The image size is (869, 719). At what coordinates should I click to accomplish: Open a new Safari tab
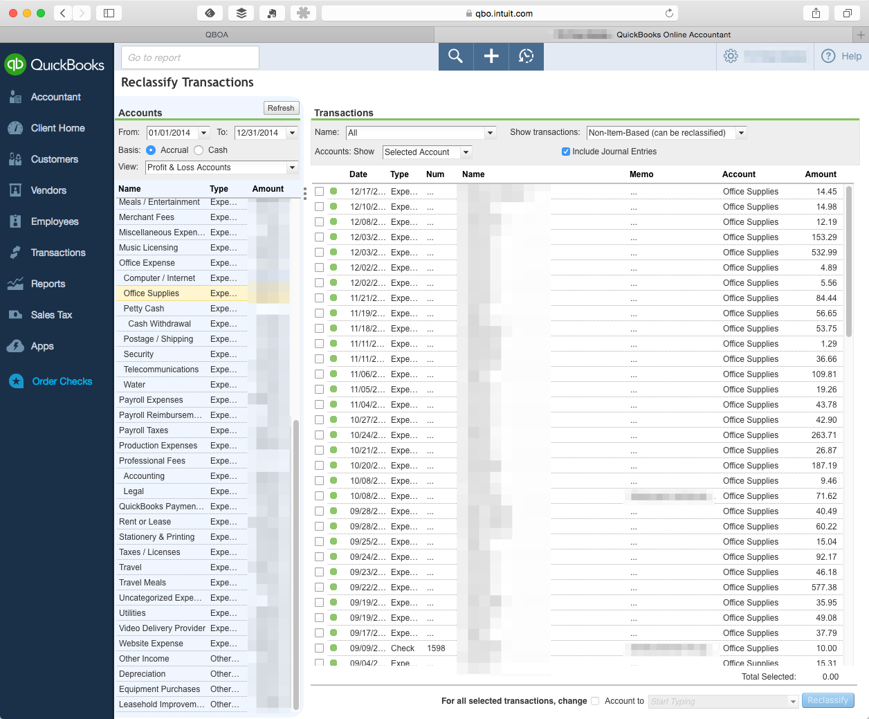point(861,35)
